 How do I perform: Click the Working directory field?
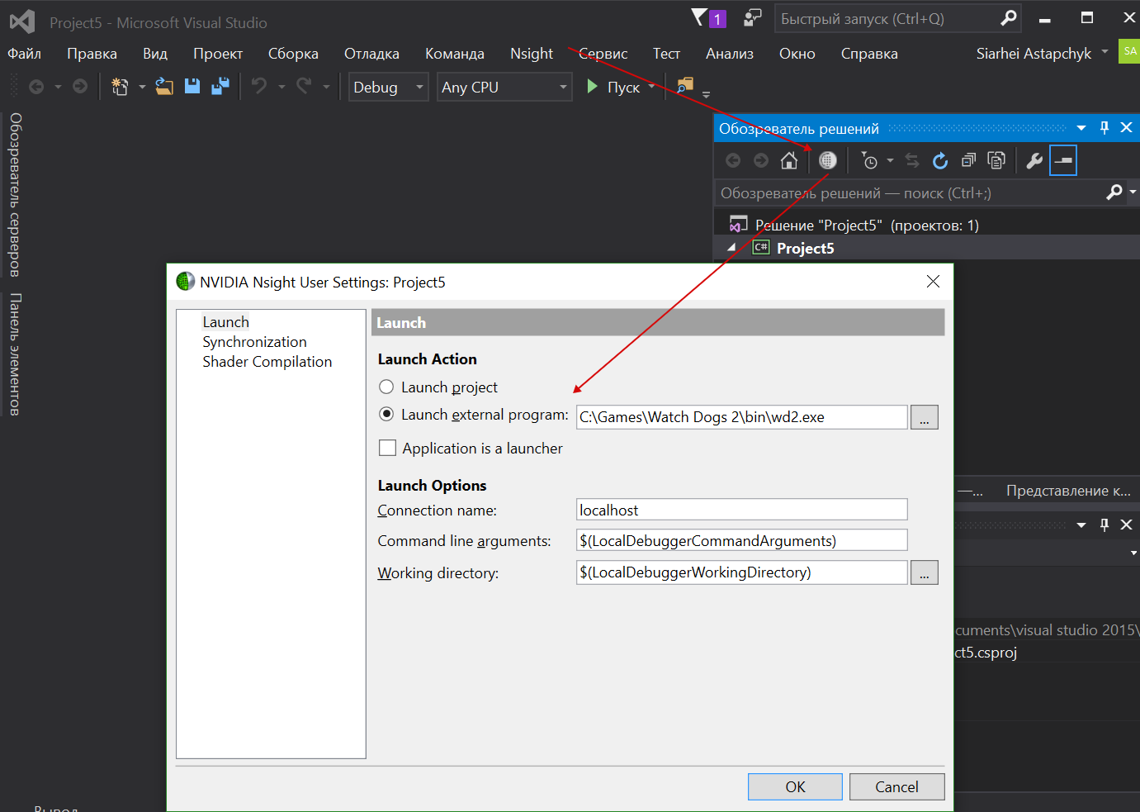coord(741,572)
